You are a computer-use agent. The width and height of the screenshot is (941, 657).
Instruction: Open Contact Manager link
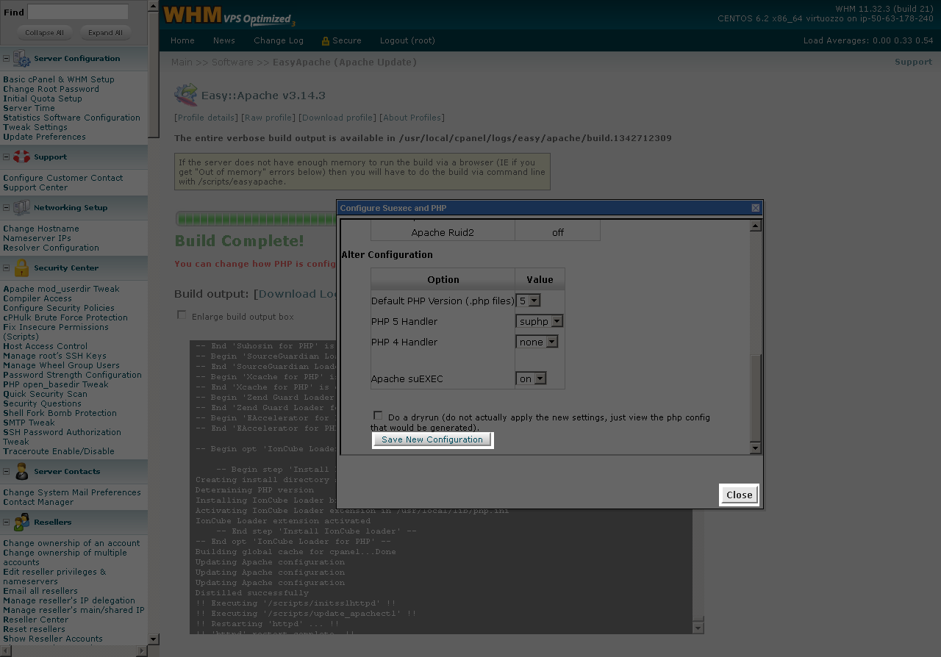(x=38, y=502)
